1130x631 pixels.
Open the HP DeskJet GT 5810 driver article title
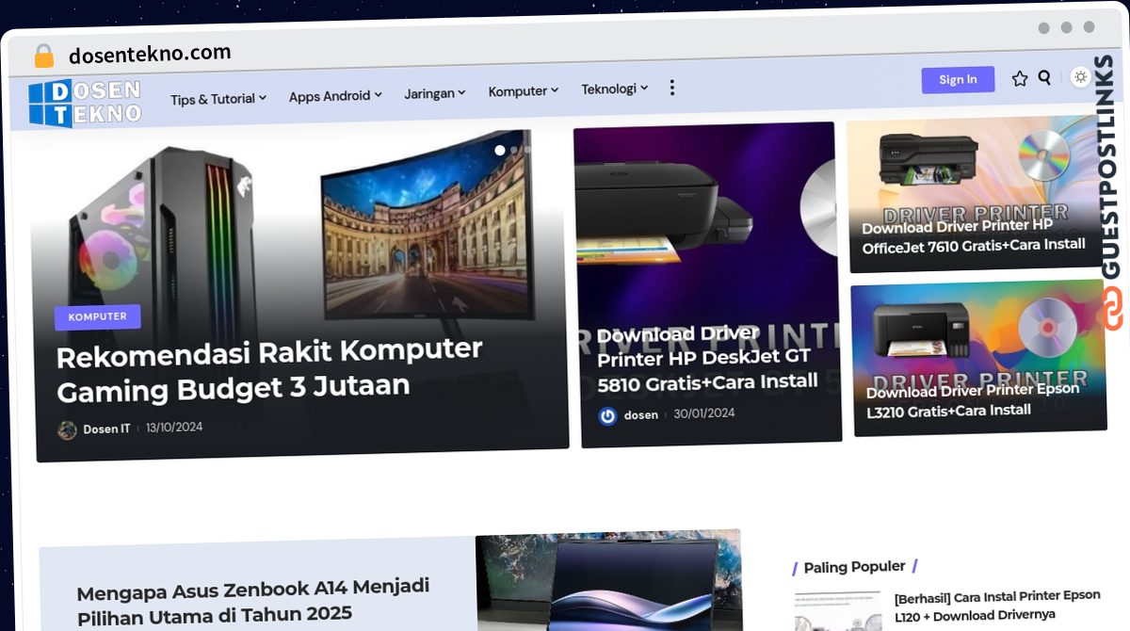pyautogui.click(x=707, y=359)
